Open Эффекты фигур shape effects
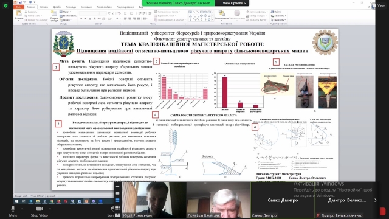Screen dimensions: 389x219 coord(257,20)
